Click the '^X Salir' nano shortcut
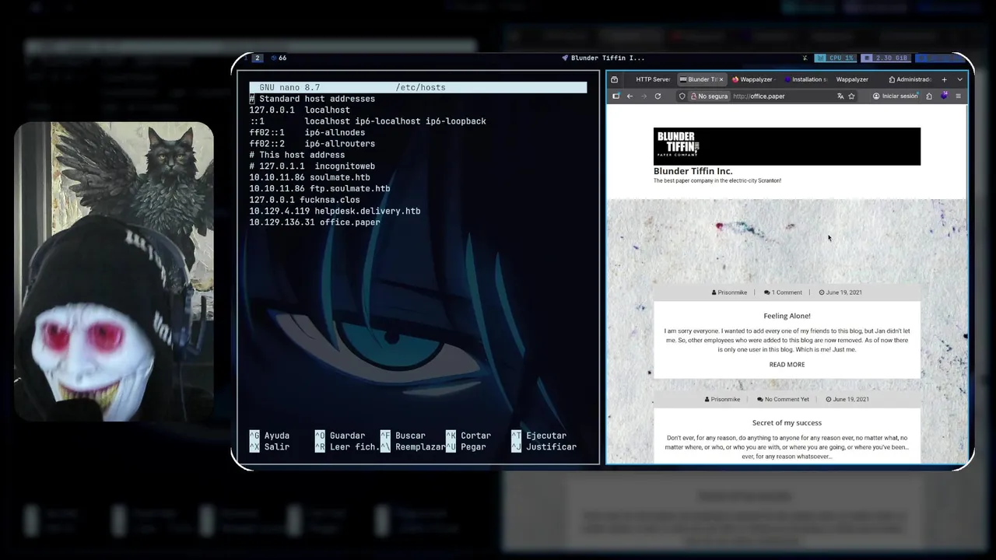Viewport: 996px width, 560px height. pos(269,446)
